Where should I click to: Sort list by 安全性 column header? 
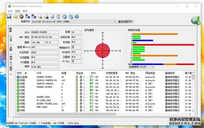click(x=80, y=73)
